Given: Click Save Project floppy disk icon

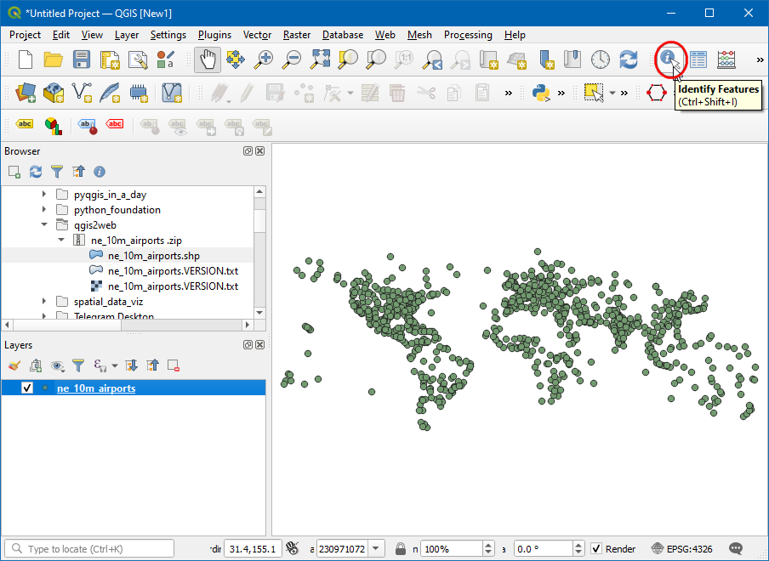Looking at the screenshot, I should click(x=81, y=59).
